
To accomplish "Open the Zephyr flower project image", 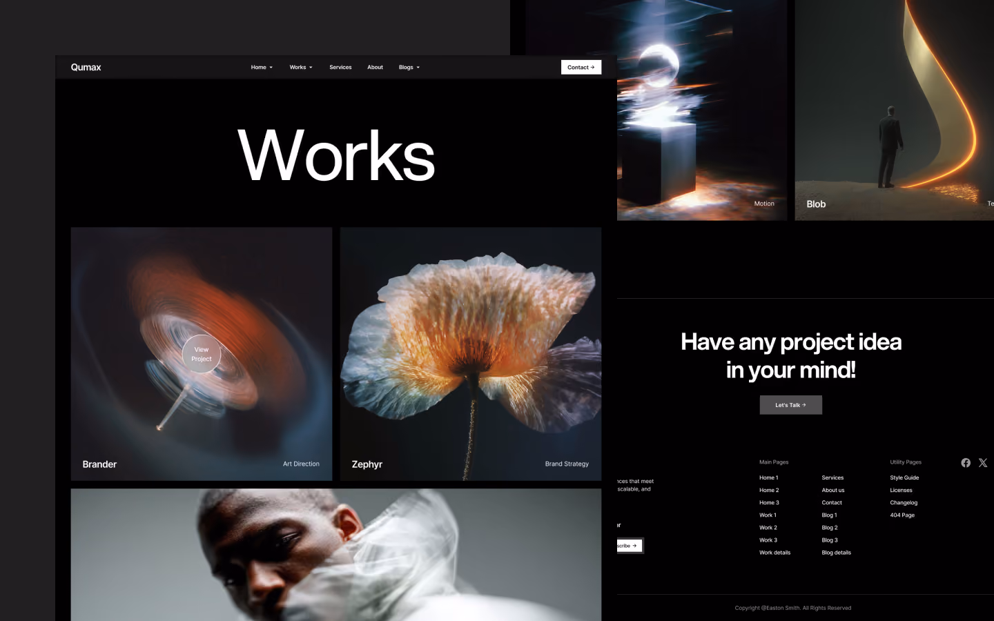I will tap(471, 354).
